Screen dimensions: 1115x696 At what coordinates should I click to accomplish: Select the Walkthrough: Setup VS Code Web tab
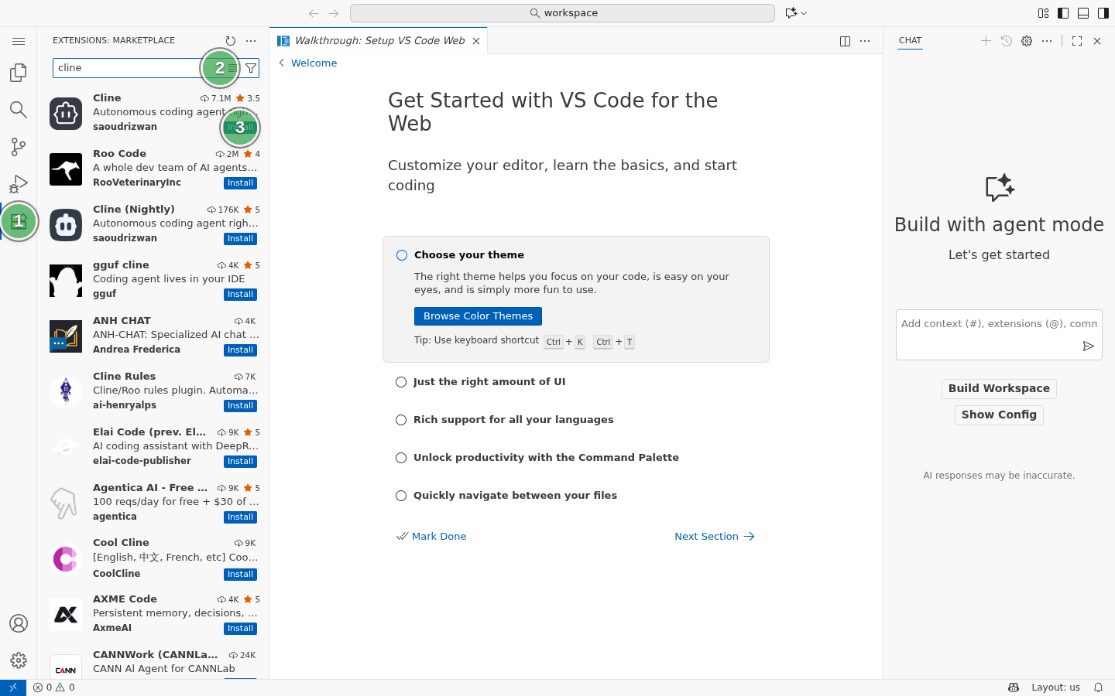(x=379, y=41)
